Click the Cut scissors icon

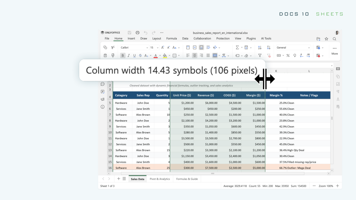(113, 47)
